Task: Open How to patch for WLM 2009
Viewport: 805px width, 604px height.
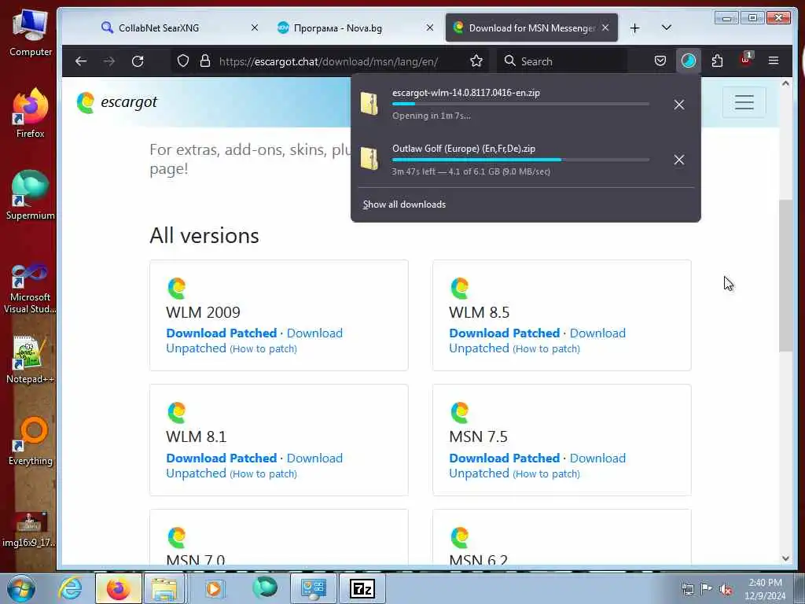Action: point(263,348)
